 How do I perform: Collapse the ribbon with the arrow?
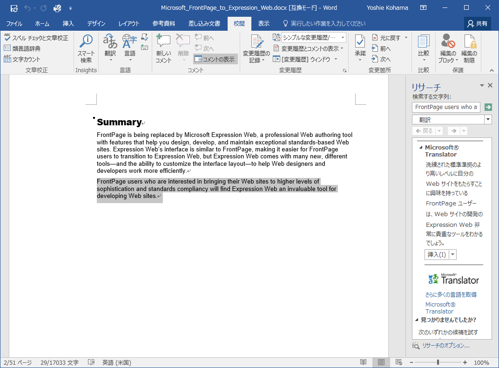pyautogui.click(x=492, y=70)
